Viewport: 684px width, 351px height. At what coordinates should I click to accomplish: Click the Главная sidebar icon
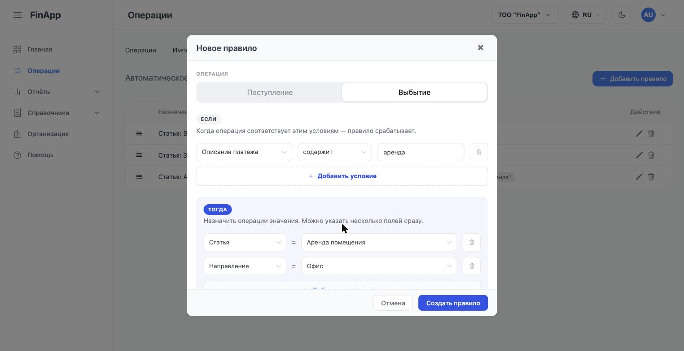pos(18,49)
